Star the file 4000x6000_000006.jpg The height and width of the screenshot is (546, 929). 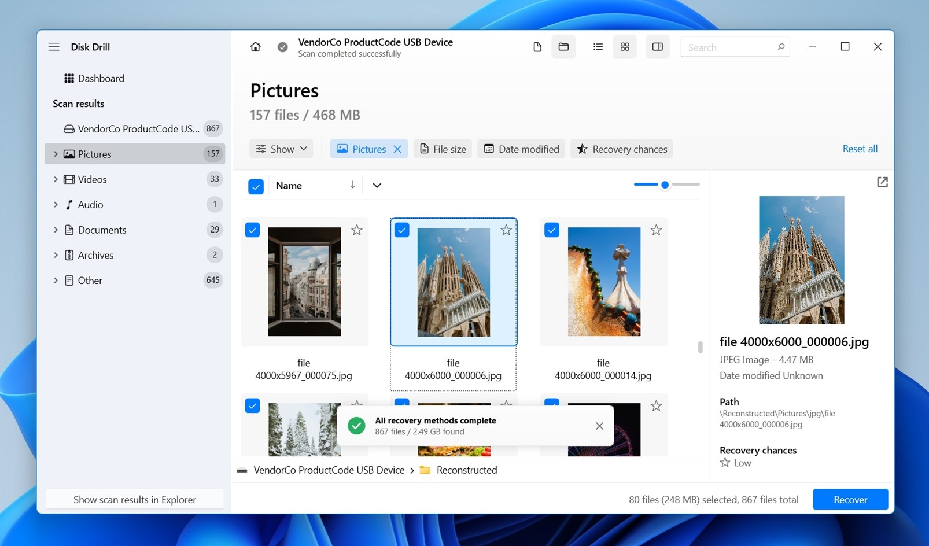pos(506,230)
